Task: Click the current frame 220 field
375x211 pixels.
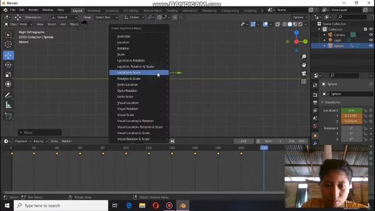Action: 244,141
